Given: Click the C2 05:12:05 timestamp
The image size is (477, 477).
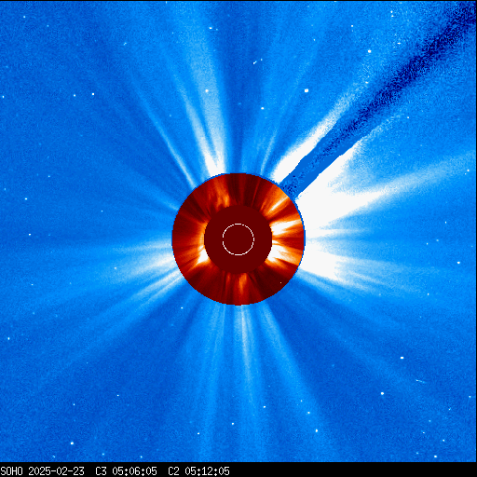Looking at the screenshot, I should pos(198,471).
